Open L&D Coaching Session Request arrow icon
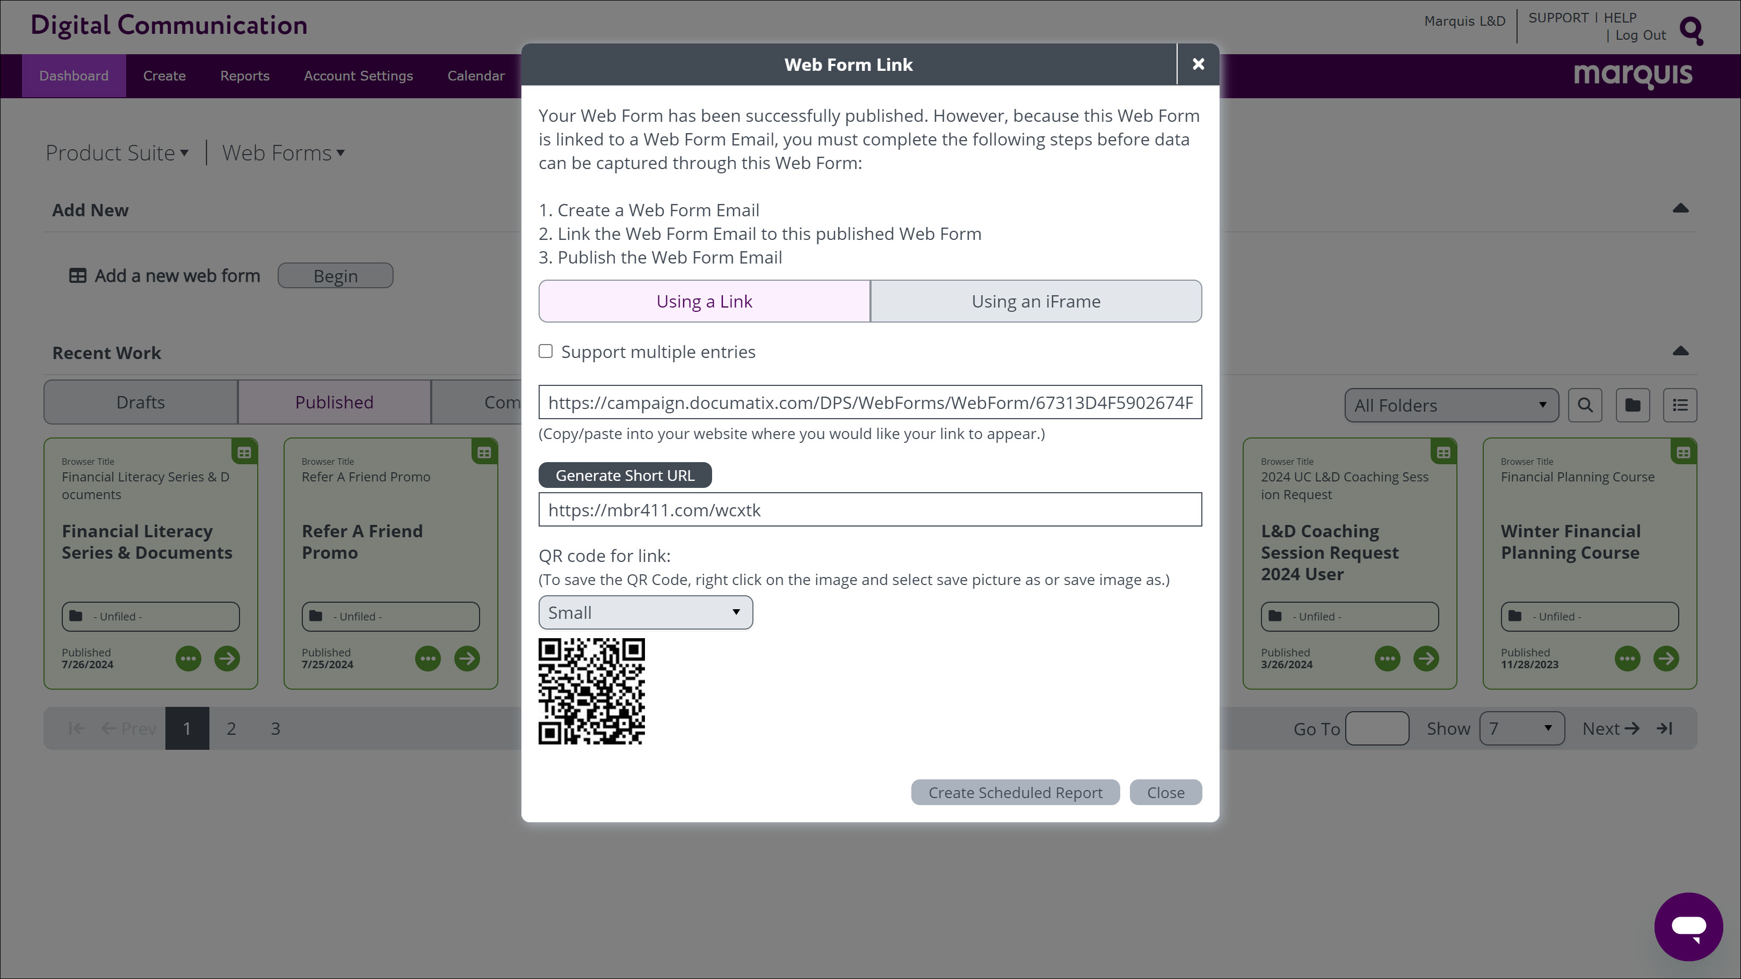The image size is (1741, 979). (x=1426, y=658)
